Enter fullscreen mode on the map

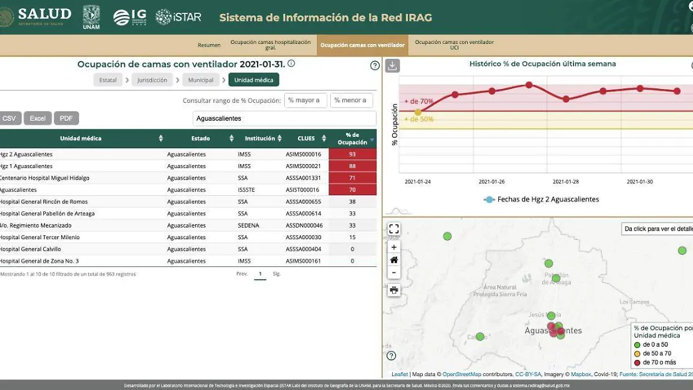pyautogui.click(x=394, y=229)
